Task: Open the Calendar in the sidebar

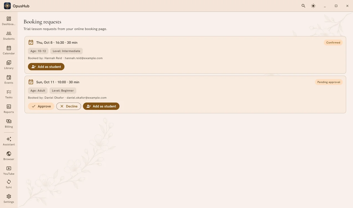Action: pos(9,50)
